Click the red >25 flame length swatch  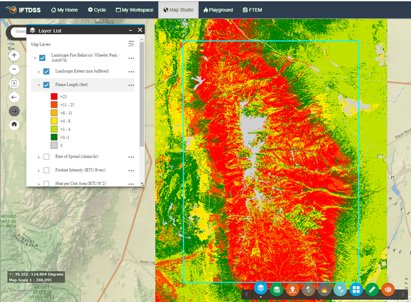click(x=53, y=96)
